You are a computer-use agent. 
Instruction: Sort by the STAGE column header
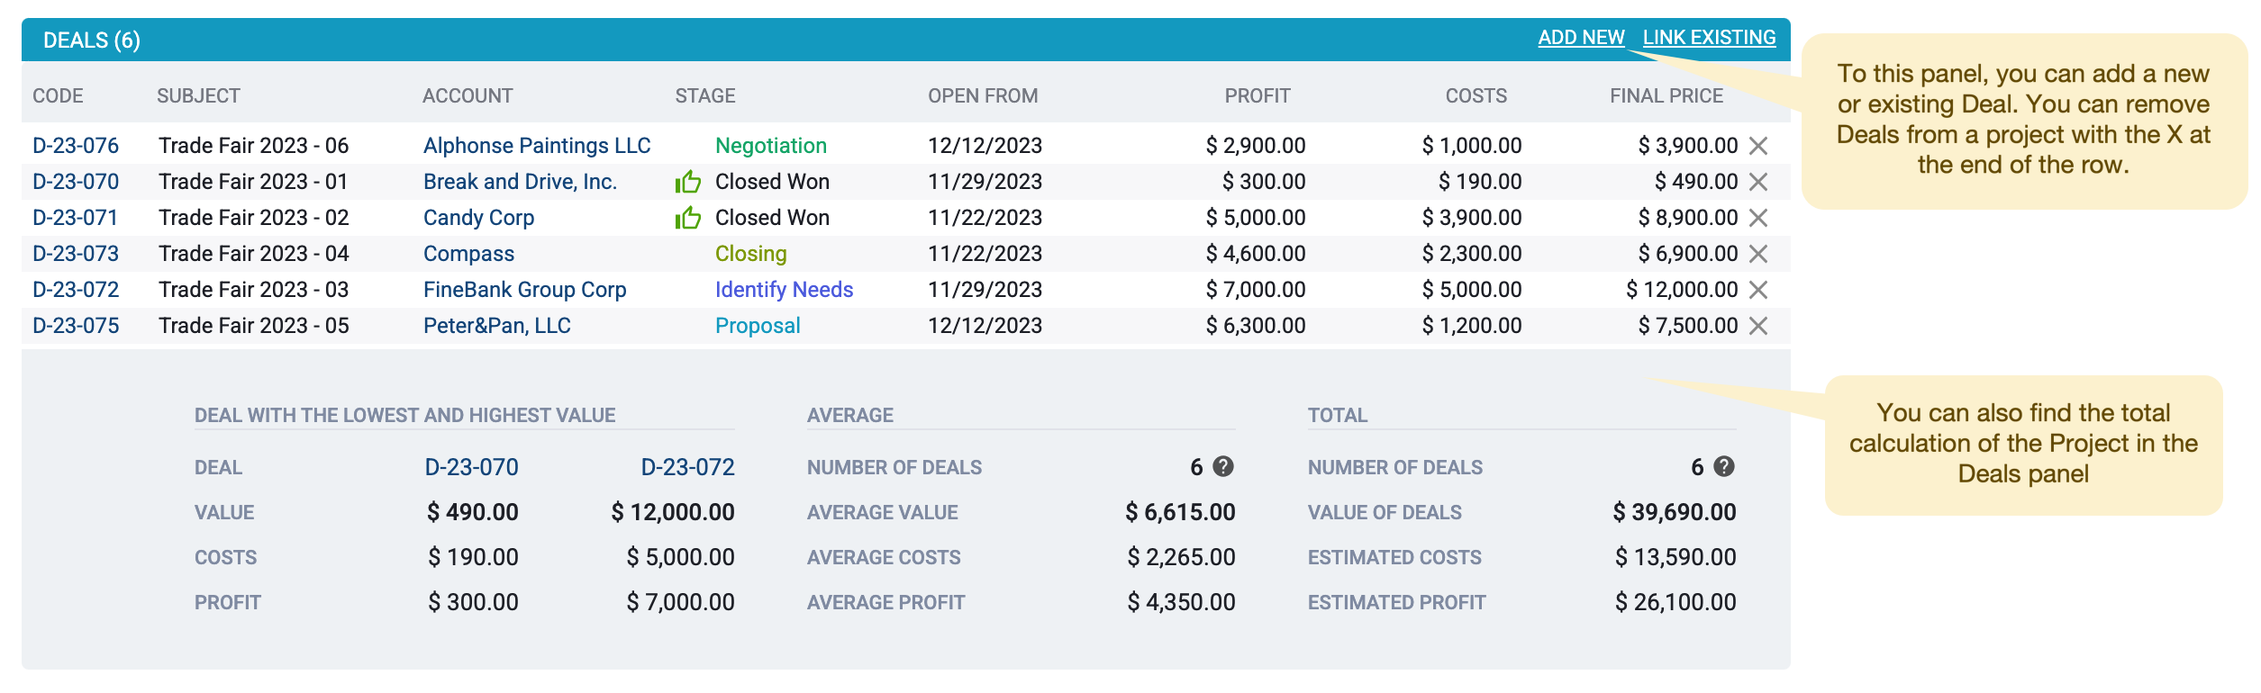[705, 96]
